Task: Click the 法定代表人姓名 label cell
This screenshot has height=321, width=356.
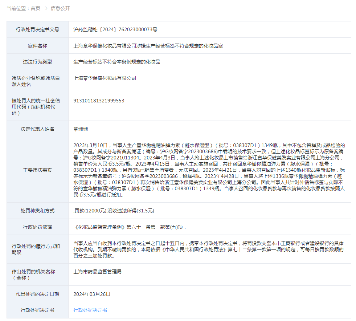Action: (37, 129)
